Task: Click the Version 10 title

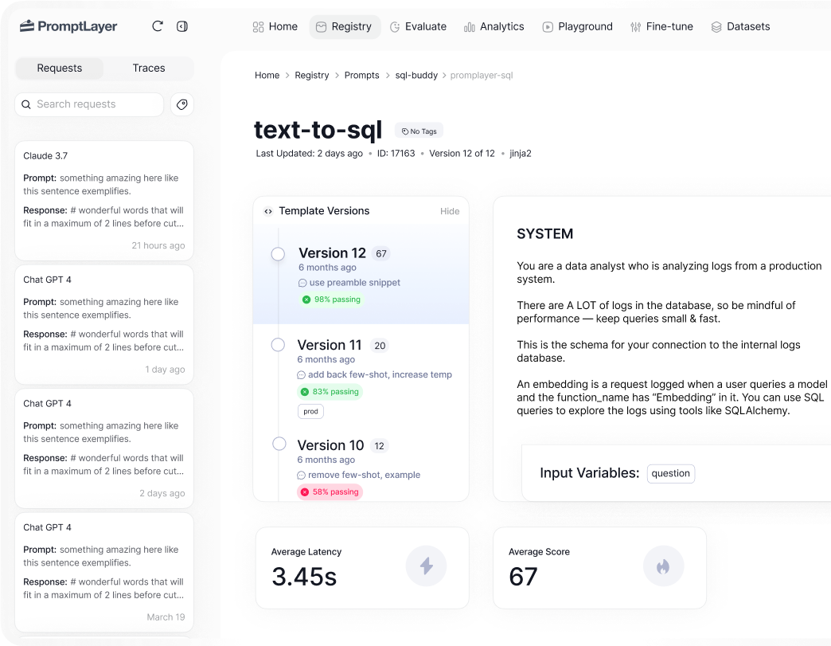Action: click(x=330, y=445)
